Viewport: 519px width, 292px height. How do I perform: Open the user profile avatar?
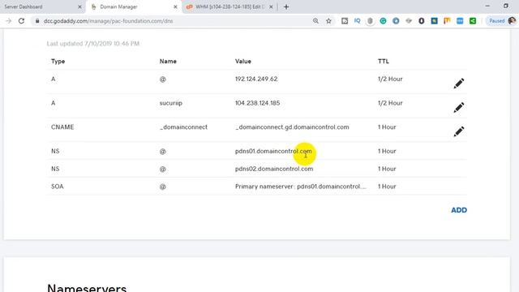[x=512, y=21]
